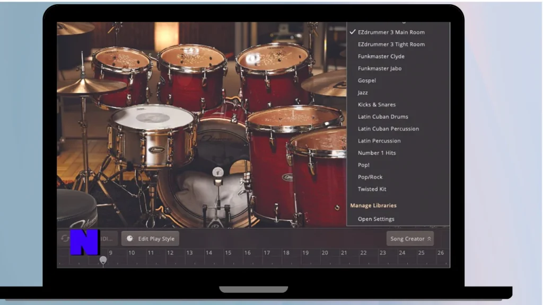Click the Edit Play Style button

point(150,239)
